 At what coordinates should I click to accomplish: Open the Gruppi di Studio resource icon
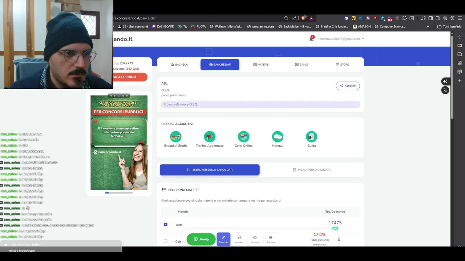[175, 137]
